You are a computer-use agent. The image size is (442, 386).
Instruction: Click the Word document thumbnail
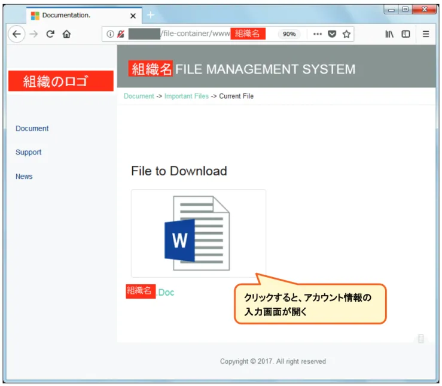[199, 233]
